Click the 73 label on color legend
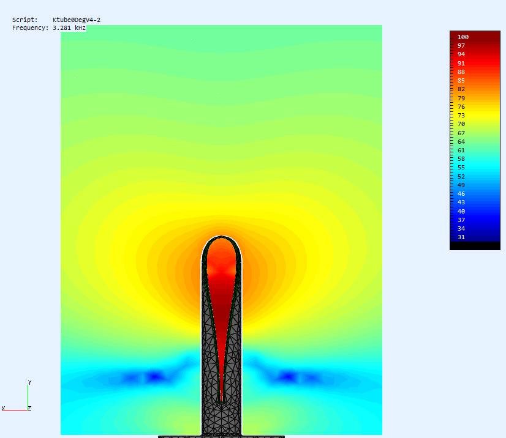Image resolution: width=506 pixels, height=438 pixels. pyautogui.click(x=461, y=116)
